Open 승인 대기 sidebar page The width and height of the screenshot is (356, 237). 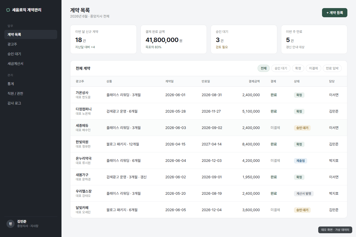[31, 54]
